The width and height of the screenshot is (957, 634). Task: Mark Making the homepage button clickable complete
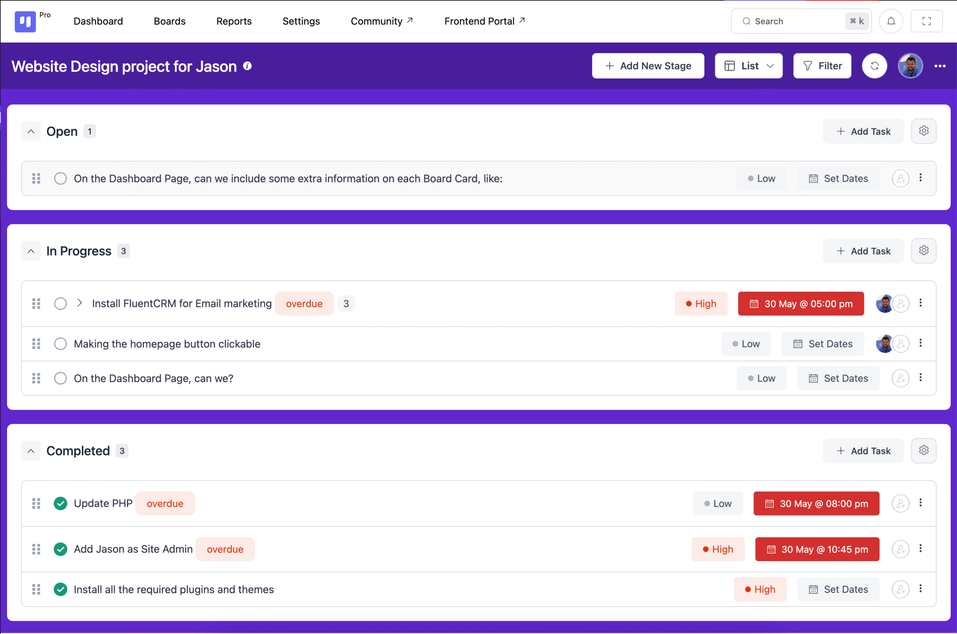pyautogui.click(x=60, y=344)
